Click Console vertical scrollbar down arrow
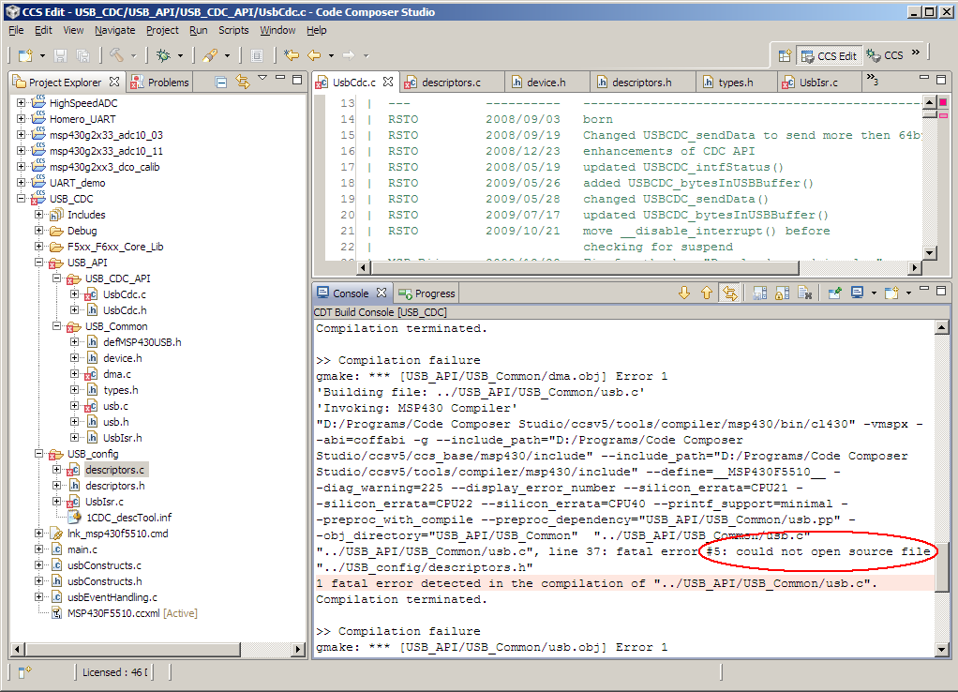Image resolution: width=958 pixels, height=692 pixels. pyautogui.click(x=941, y=650)
